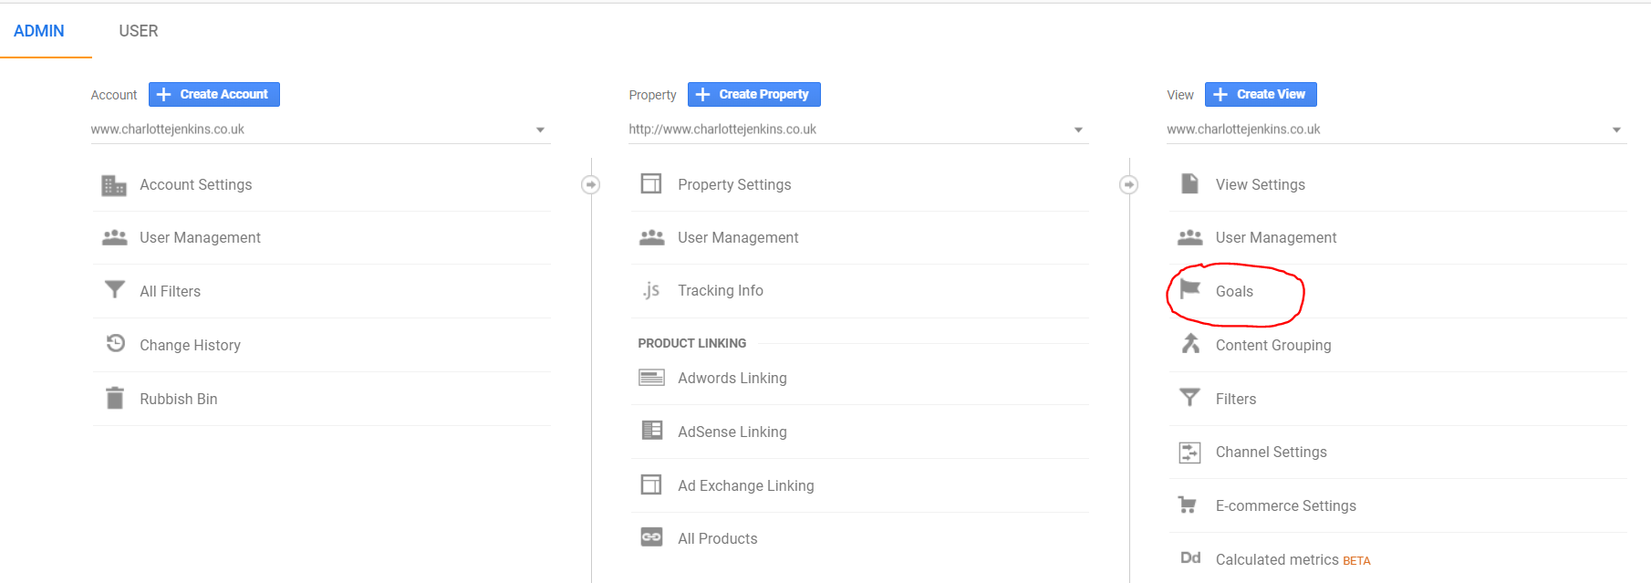
Task: Click the Create View button
Action: pos(1261,94)
